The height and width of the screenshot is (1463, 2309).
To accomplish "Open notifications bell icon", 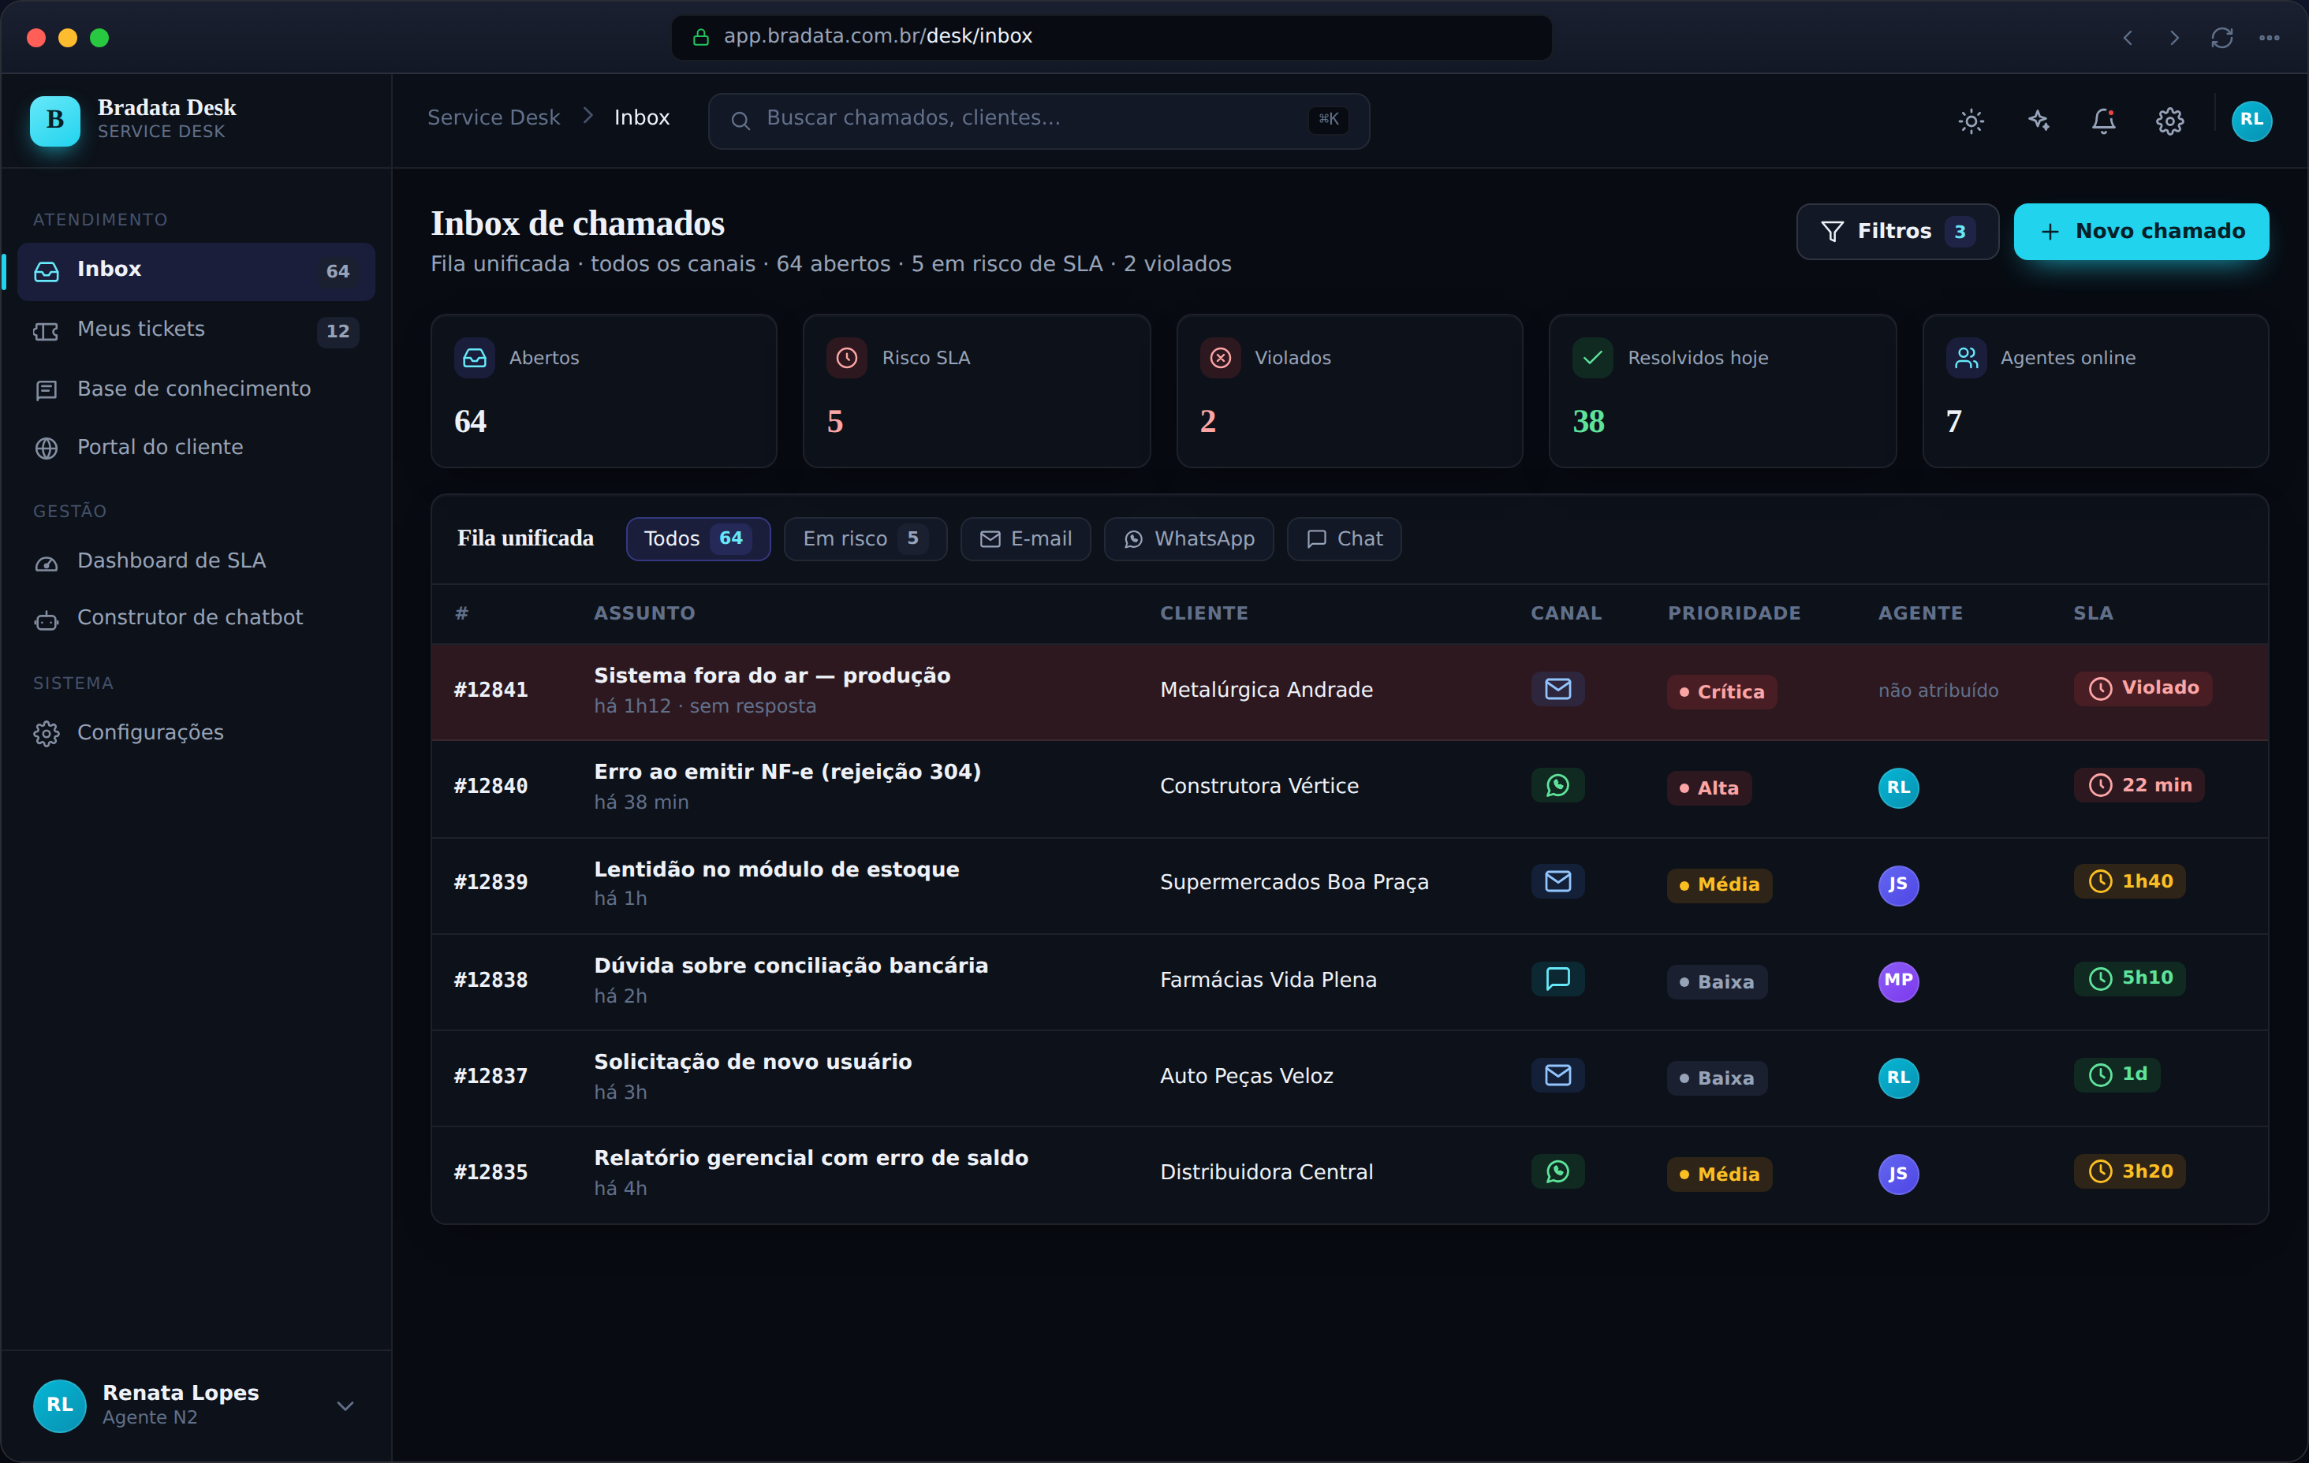I will pos(2104,121).
